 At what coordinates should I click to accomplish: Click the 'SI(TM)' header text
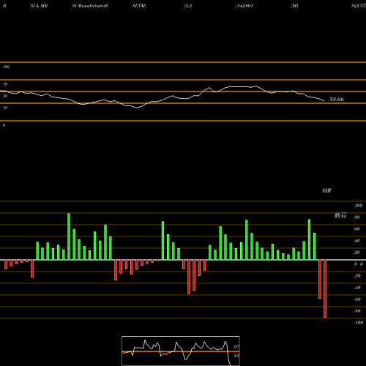[139, 6]
